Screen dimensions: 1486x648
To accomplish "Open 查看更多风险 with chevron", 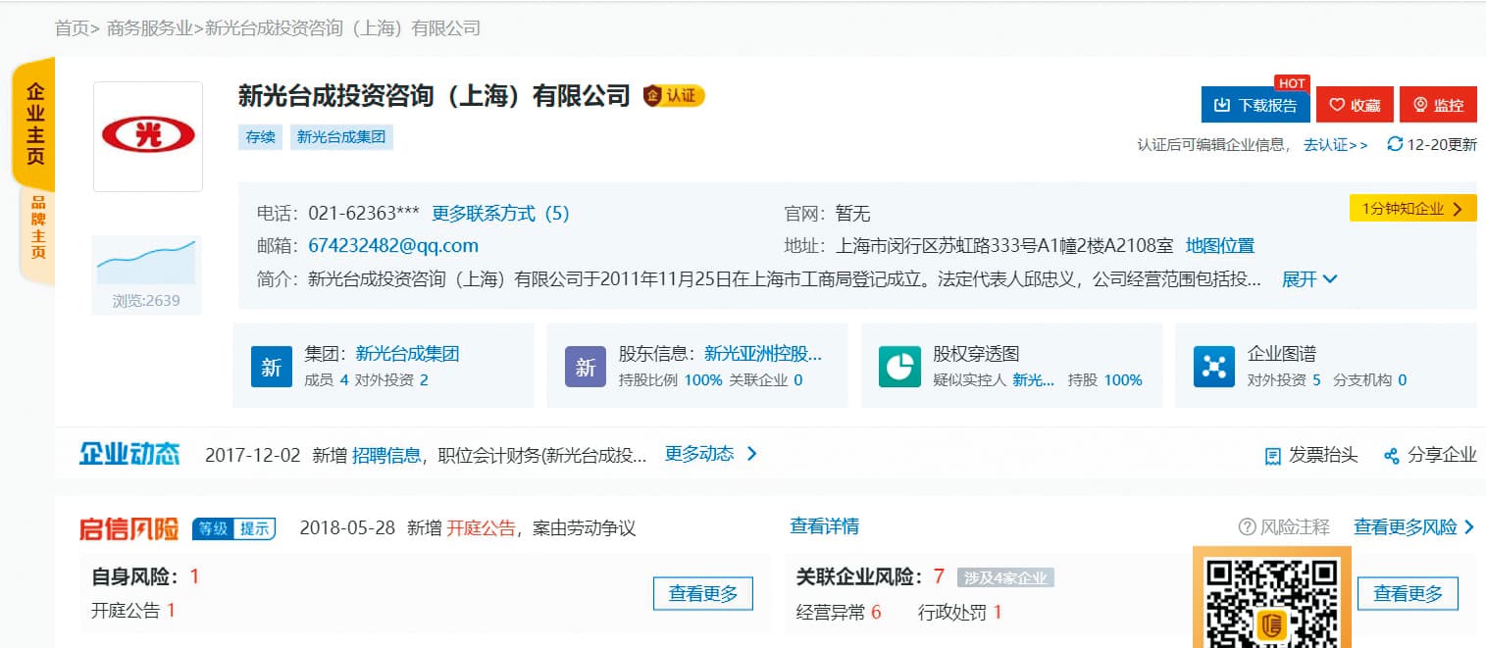I will click(x=1414, y=527).
